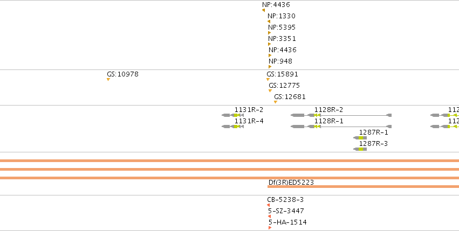Open the NP:4436 label below NP:3351

[x=283, y=50]
